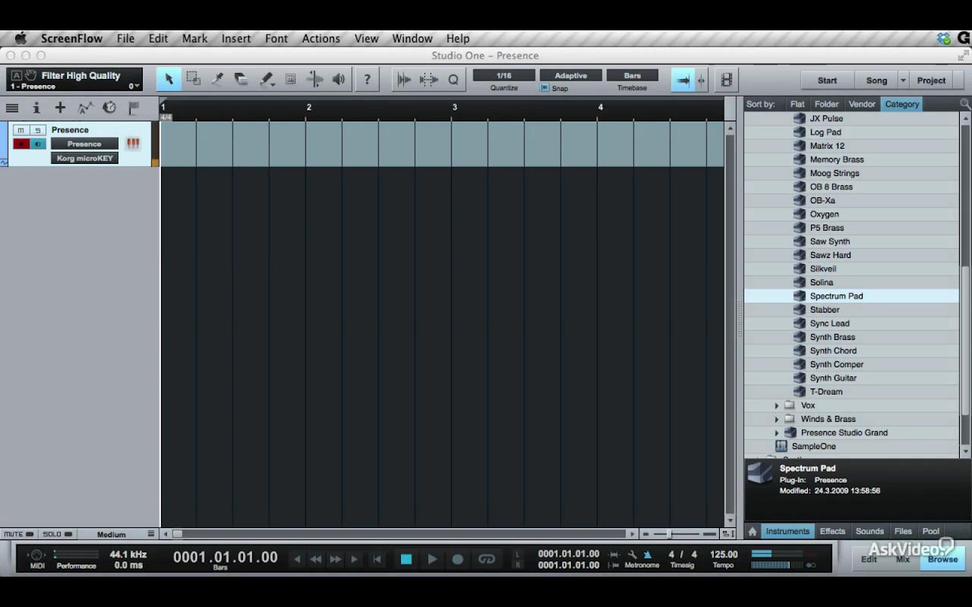Select the Arrow tool in toolbar
This screenshot has height=607, width=972.
coord(169,79)
